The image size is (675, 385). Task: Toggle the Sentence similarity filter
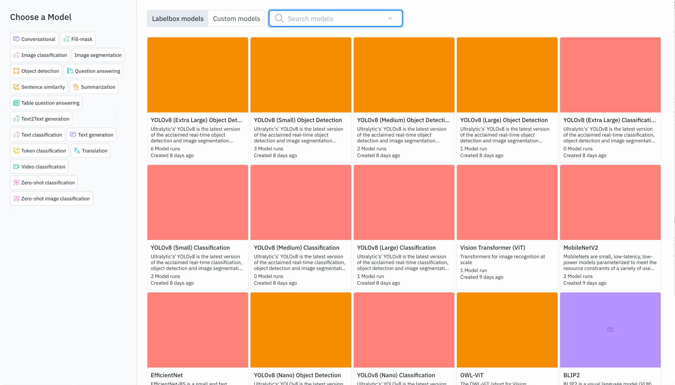click(39, 87)
